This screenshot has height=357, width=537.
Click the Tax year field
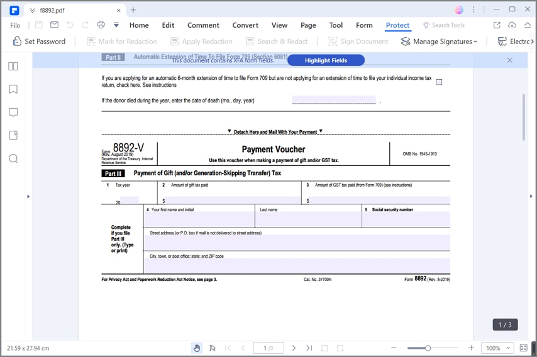point(129,200)
